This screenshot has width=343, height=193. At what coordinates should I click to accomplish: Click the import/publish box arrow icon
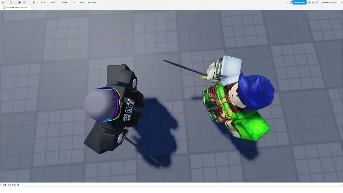click(33, 2)
